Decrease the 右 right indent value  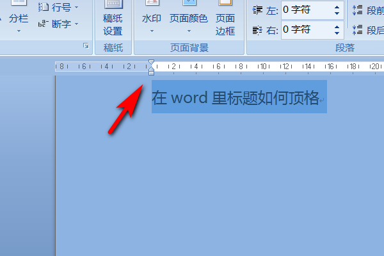pyautogui.click(x=337, y=33)
